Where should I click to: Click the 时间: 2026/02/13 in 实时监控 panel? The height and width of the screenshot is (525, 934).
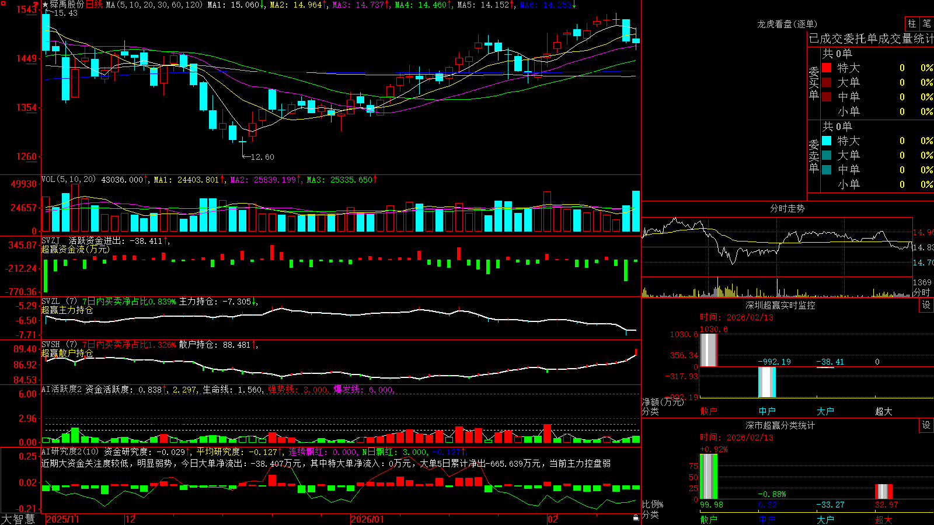point(737,317)
